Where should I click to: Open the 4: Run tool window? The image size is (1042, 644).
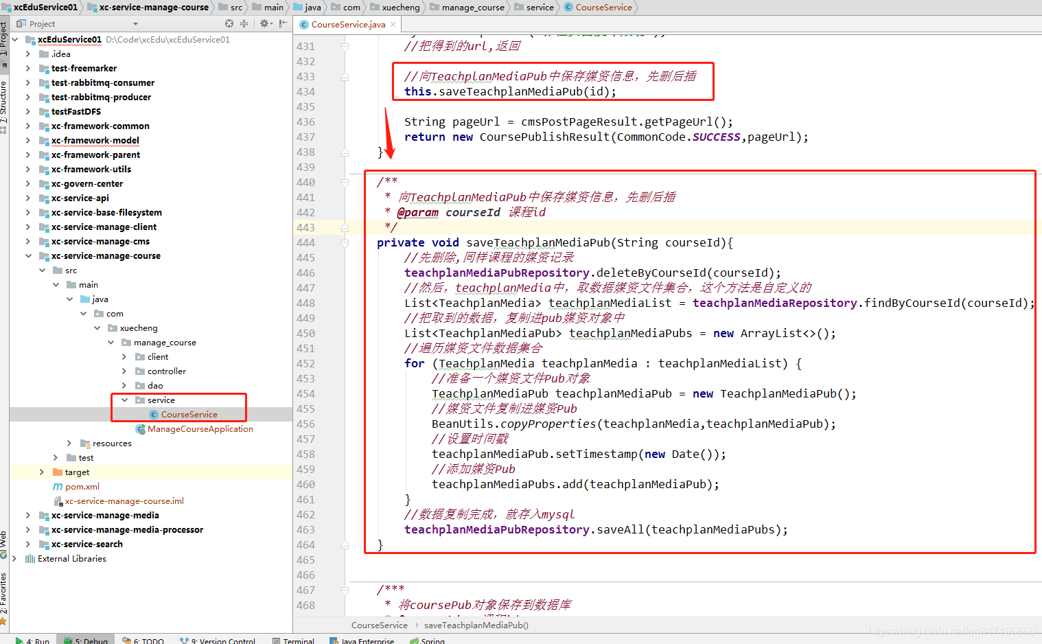tap(32, 639)
